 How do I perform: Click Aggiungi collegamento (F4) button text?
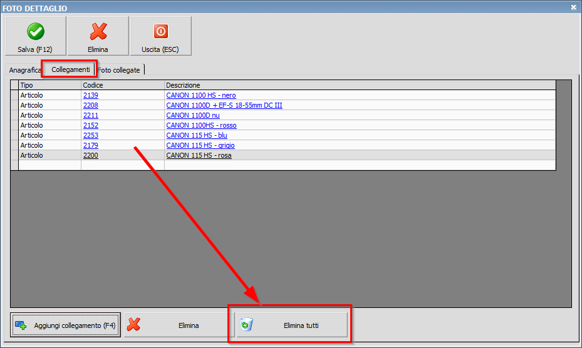point(75,325)
